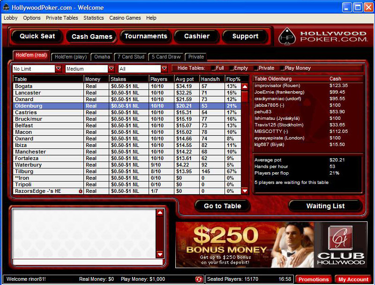
Task: Click the Cash Games button
Action: click(92, 37)
